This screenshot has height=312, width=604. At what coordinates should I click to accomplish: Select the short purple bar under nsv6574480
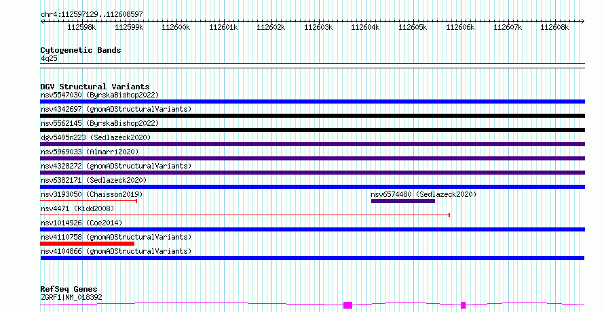point(403,201)
